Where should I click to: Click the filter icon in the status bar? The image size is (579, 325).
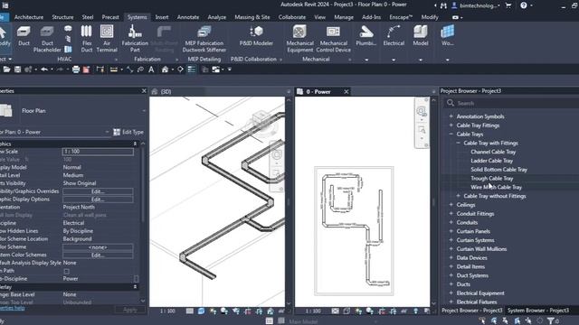point(551,321)
